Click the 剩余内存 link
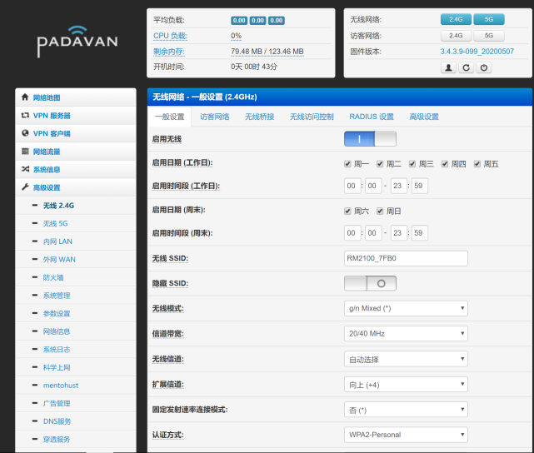The width and height of the screenshot is (534, 453). [x=169, y=52]
